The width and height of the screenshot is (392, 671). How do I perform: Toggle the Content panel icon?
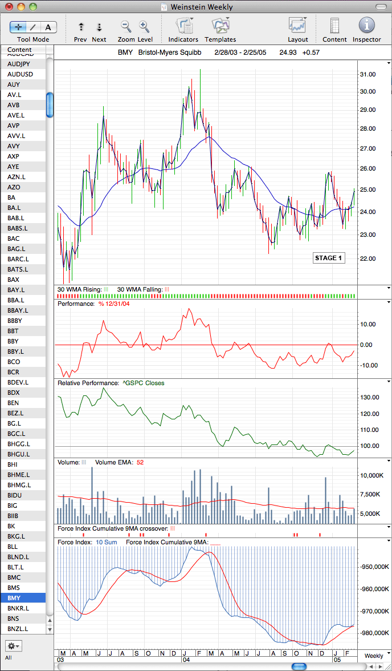tap(334, 26)
